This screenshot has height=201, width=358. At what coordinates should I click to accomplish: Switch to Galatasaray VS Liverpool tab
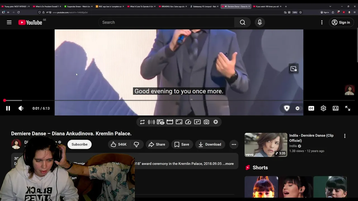204,6
